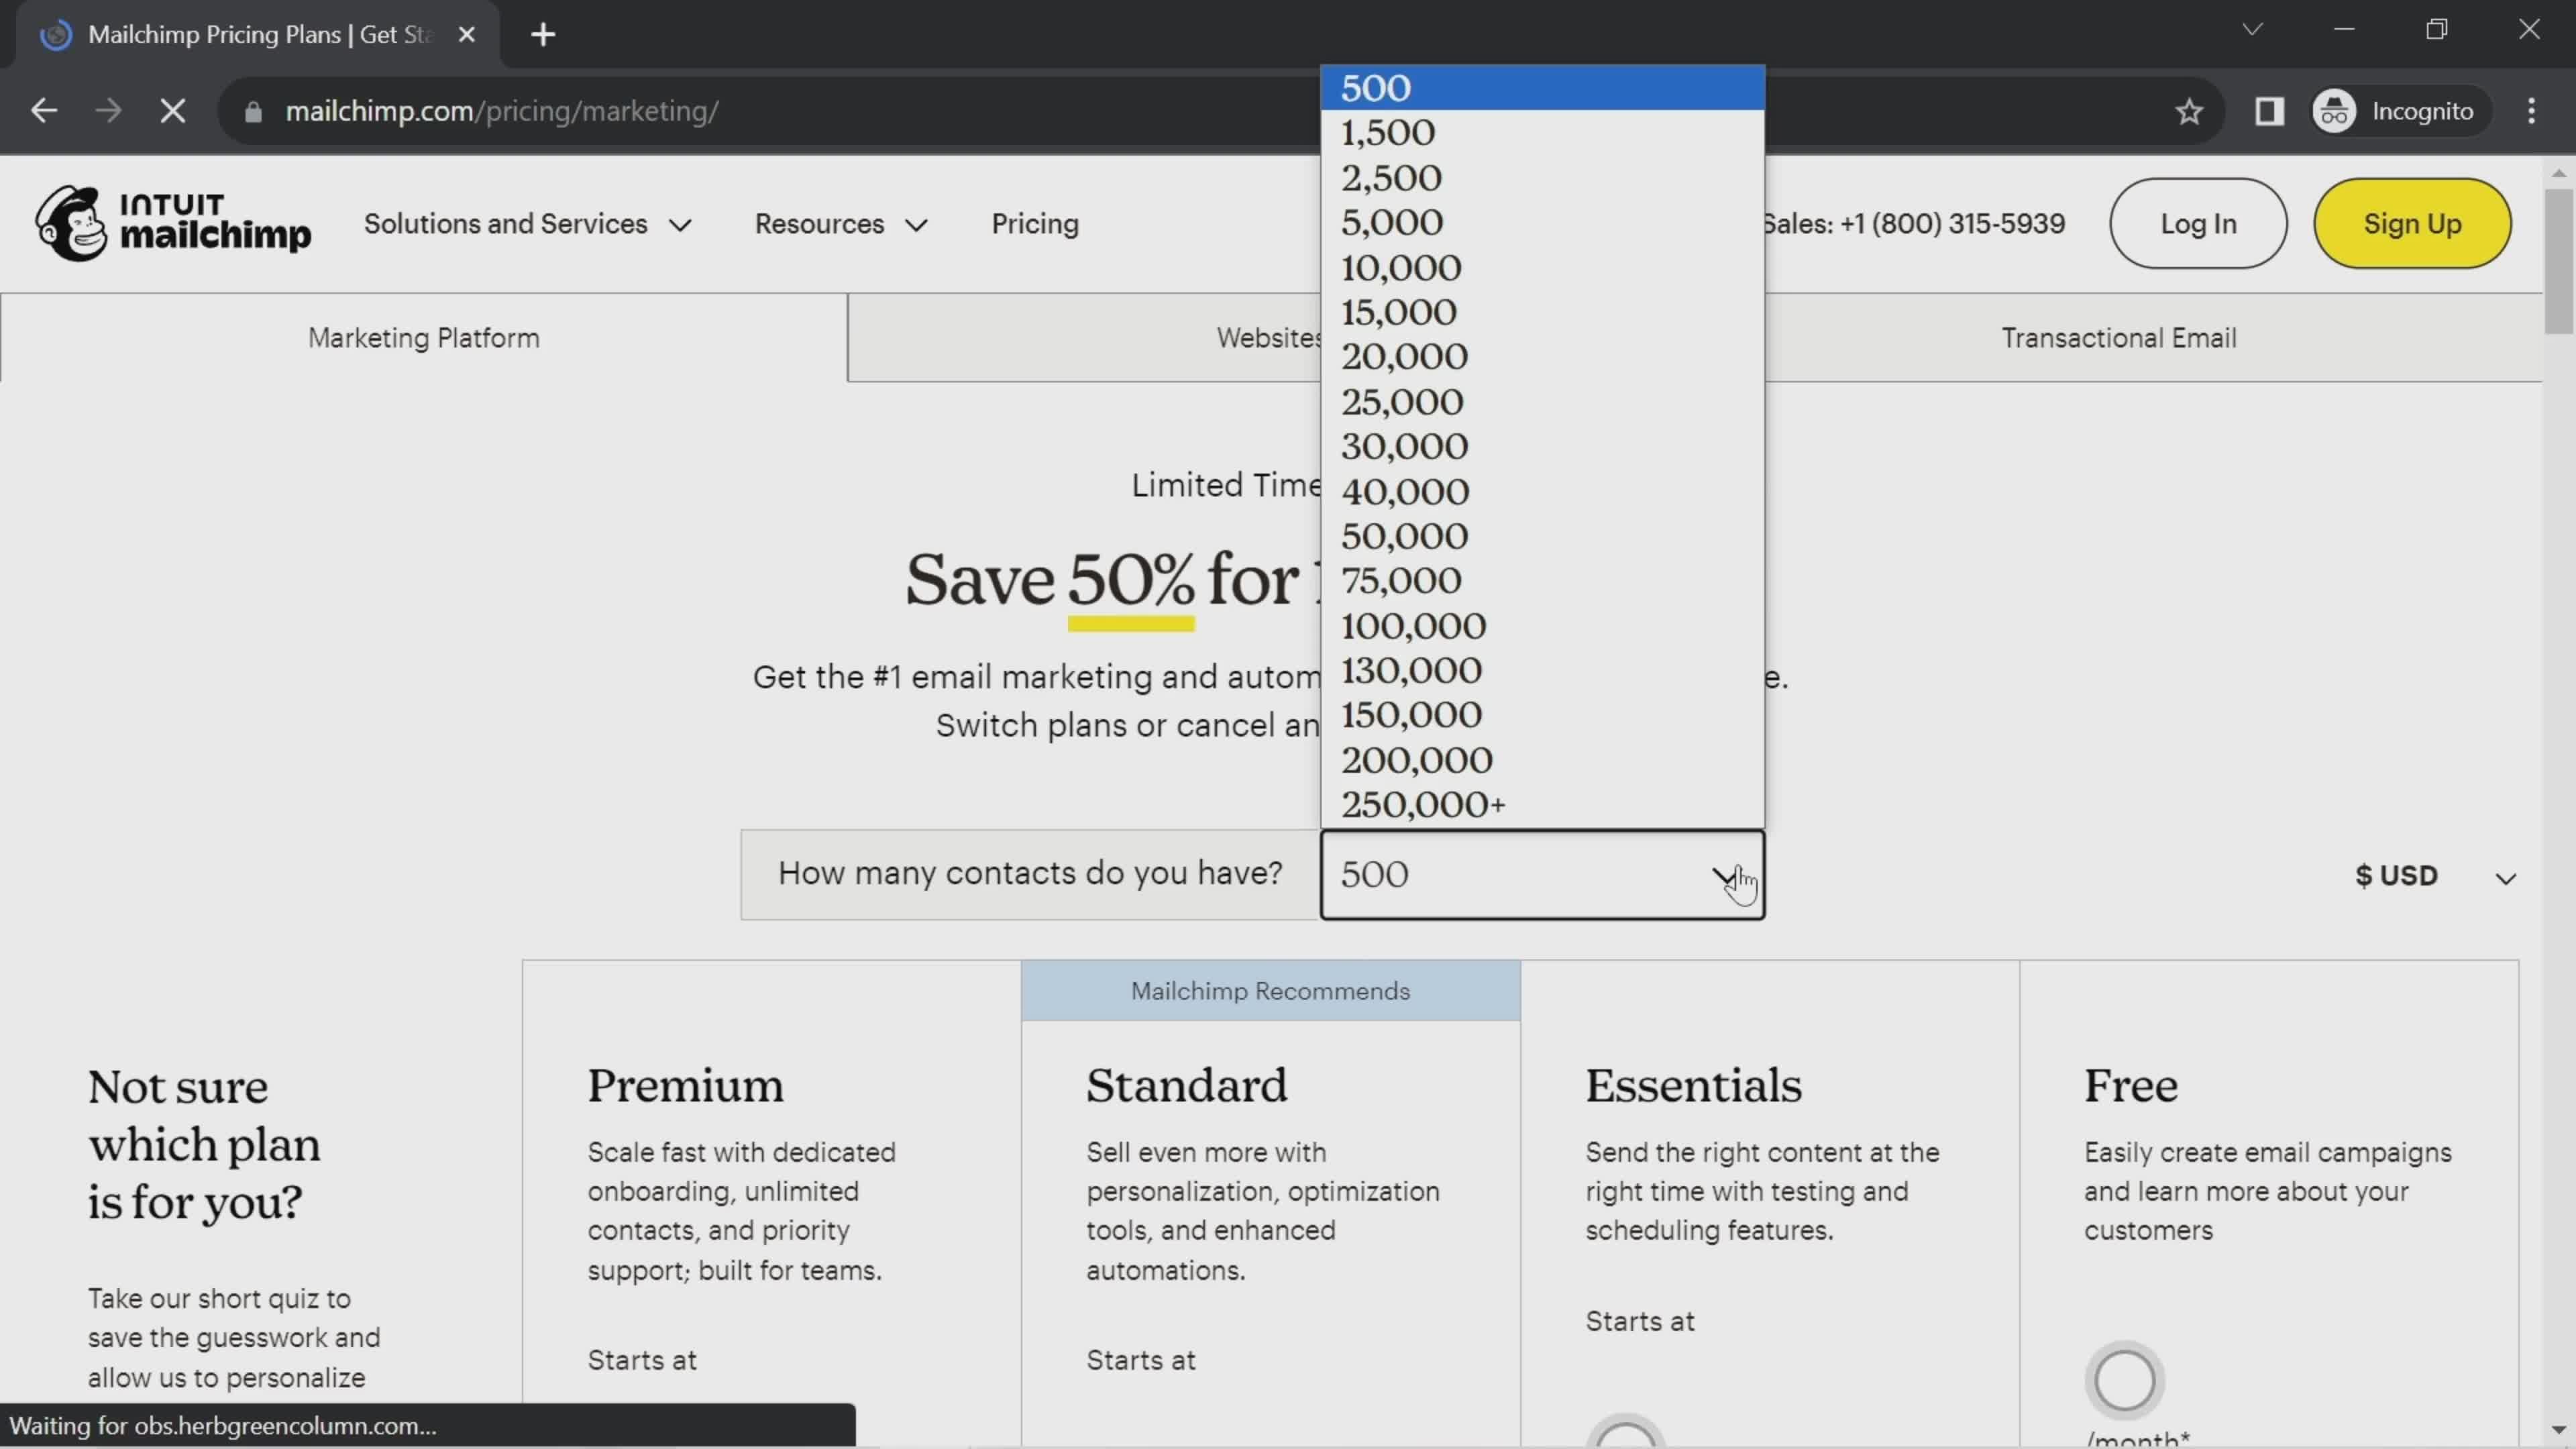Screen dimensions: 2576x1449
Task: Select 500 contacts option
Action: tap(1542, 88)
